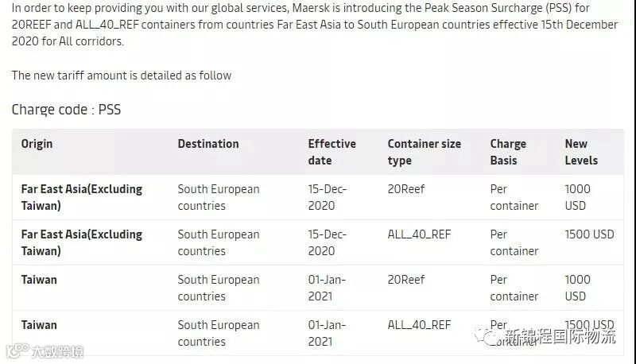Viewport: 636px width, 364px height.
Task: Click the Effective date column header
Action: coord(332,152)
